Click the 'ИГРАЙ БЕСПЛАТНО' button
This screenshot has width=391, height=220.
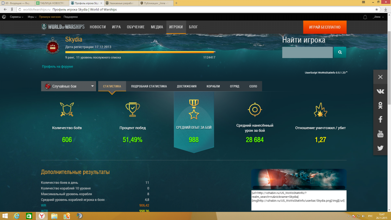pos(325,27)
